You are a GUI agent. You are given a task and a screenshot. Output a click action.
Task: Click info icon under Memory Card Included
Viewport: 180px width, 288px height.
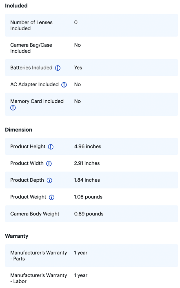click(x=13, y=108)
